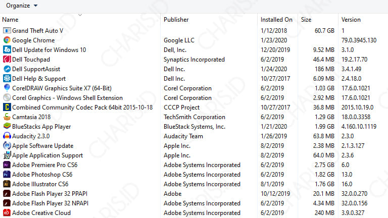Click the Camtasia 2018 icon
The height and width of the screenshot is (218, 388).
7,117
